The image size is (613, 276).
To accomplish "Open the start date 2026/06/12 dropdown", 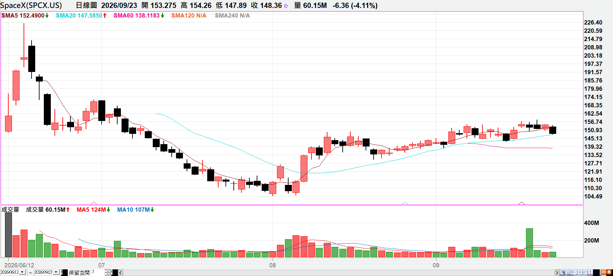I will tap(22, 272).
